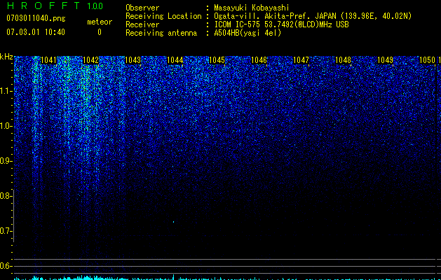Click the antenna A504HB(yagi 4el) text

point(247,33)
